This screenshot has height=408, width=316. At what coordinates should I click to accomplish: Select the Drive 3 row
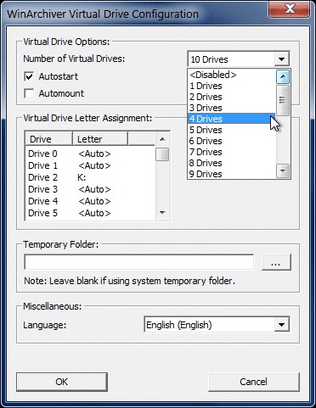[90, 189]
